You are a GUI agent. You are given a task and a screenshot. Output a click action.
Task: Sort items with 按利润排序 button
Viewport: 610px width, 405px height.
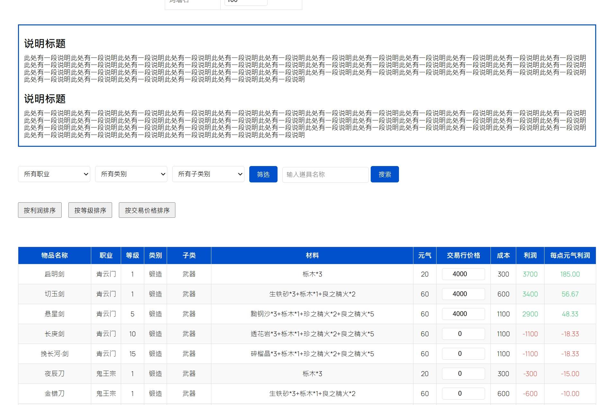click(x=40, y=210)
